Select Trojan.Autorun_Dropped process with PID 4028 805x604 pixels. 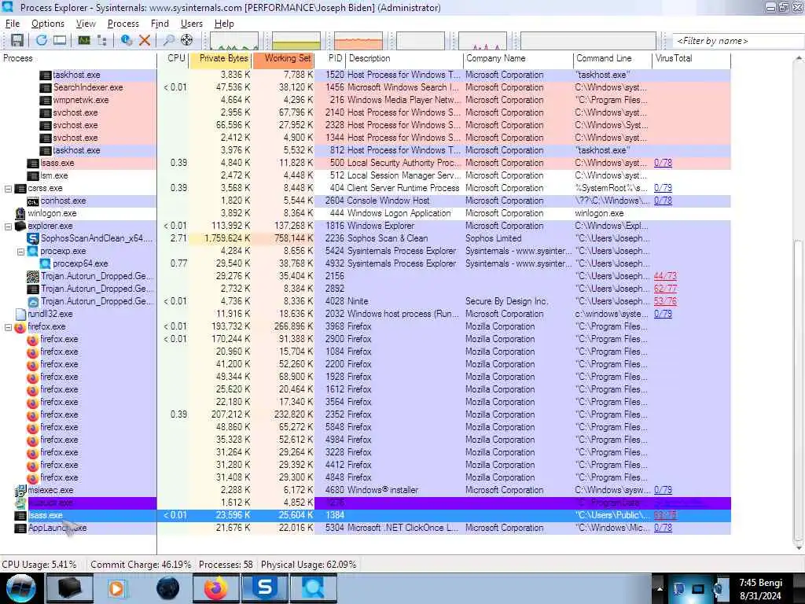tap(365, 301)
